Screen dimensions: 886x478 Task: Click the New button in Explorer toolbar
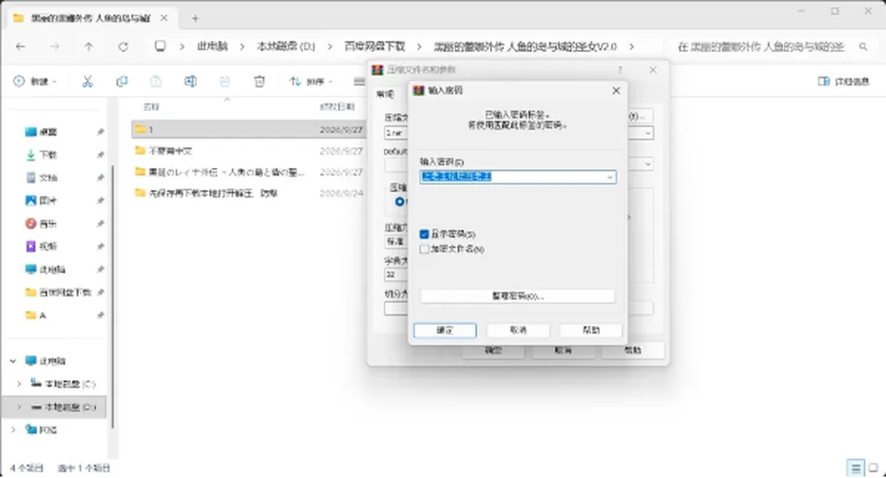click(x=35, y=81)
